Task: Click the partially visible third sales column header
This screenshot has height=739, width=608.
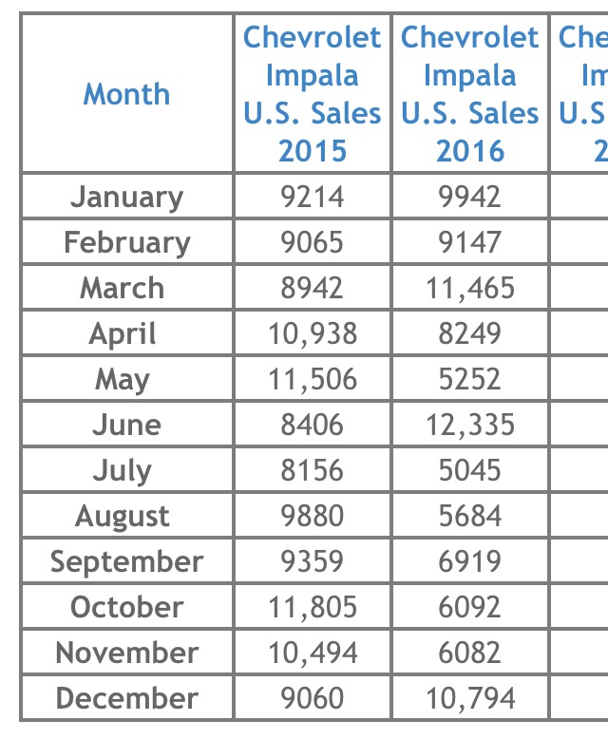Action: point(579,93)
